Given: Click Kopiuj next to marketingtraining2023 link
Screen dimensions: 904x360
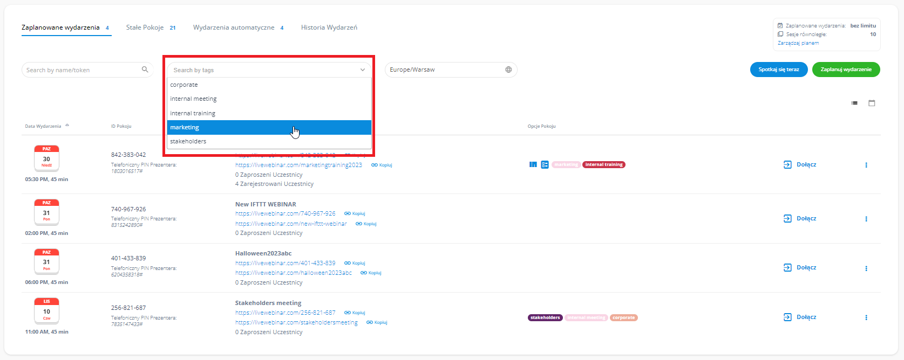Looking at the screenshot, I should tap(382, 165).
